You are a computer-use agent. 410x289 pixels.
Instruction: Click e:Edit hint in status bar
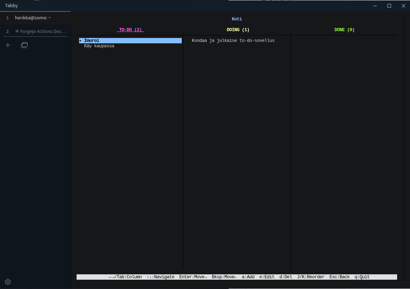[267, 277]
